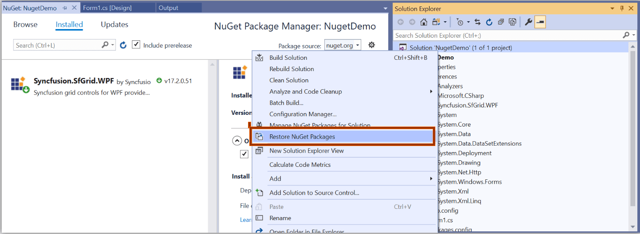
Task: Refresh the NuGet installed package list
Action: coord(123,45)
